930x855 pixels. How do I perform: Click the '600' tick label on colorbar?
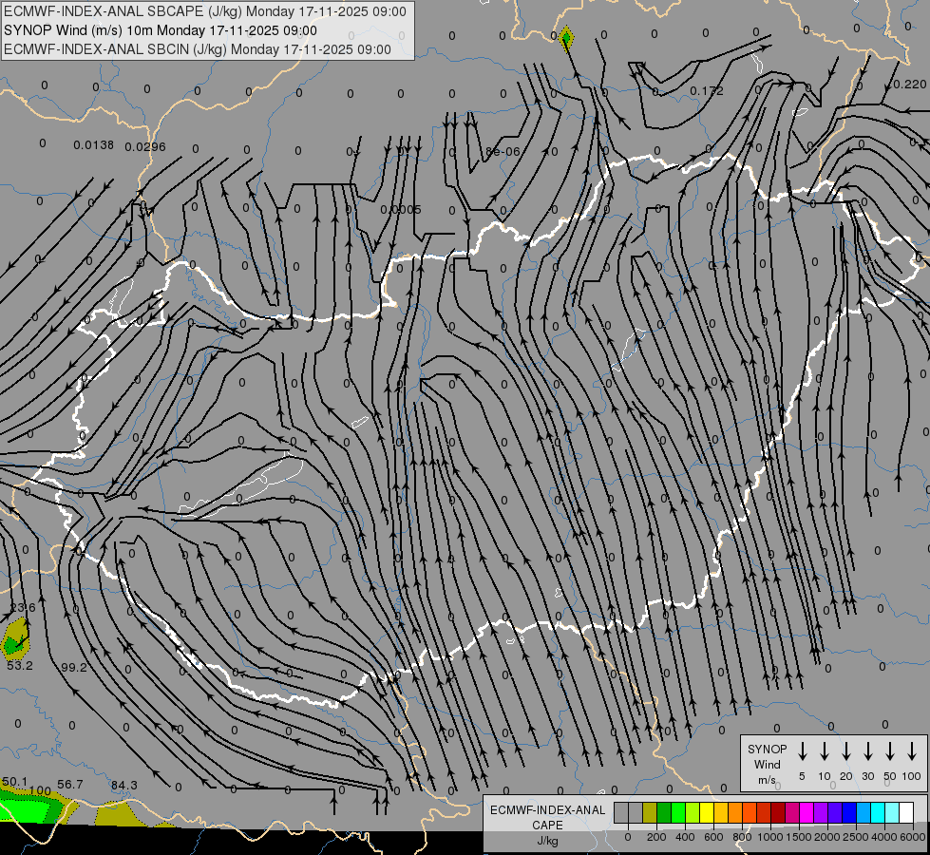click(x=713, y=837)
